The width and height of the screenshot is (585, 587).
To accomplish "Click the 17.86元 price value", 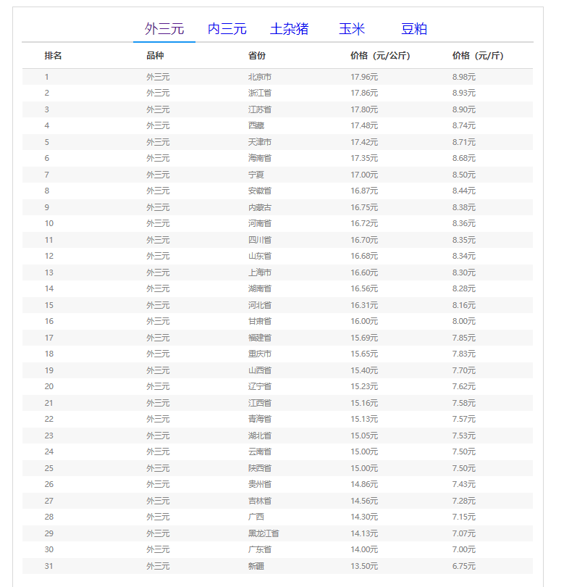I will pyautogui.click(x=364, y=93).
